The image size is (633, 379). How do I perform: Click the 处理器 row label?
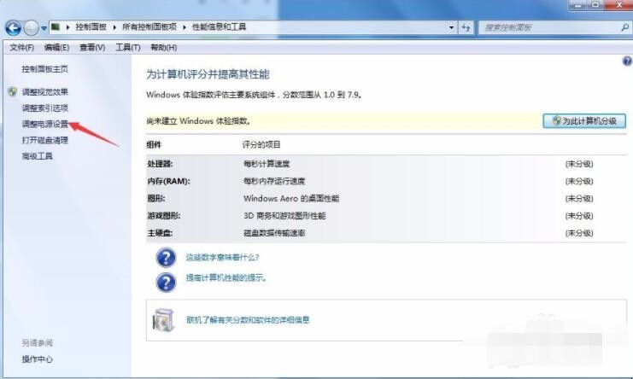(160, 164)
